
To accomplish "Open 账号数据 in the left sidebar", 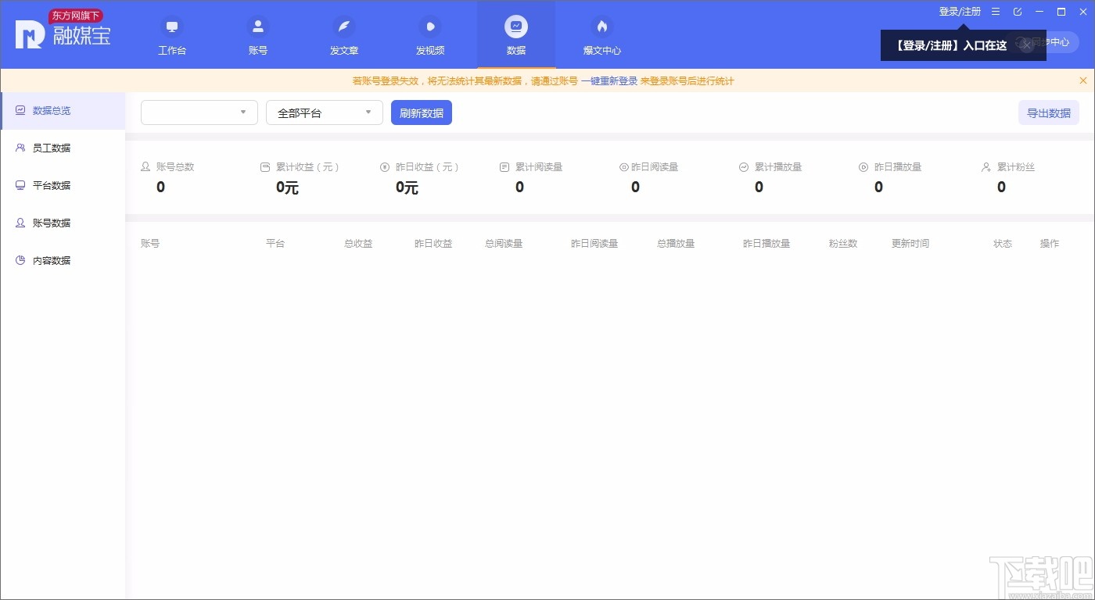I will pos(63,223).
